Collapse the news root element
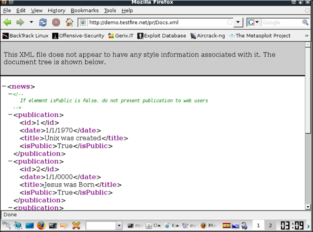Viewport: 313px width, 232px height. point(4,86)
